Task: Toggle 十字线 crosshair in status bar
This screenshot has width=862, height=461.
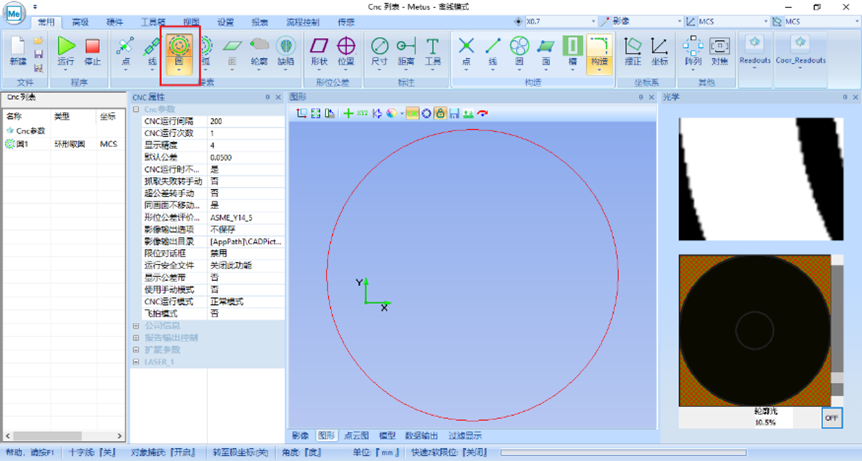Action: (x=92, y=453)
